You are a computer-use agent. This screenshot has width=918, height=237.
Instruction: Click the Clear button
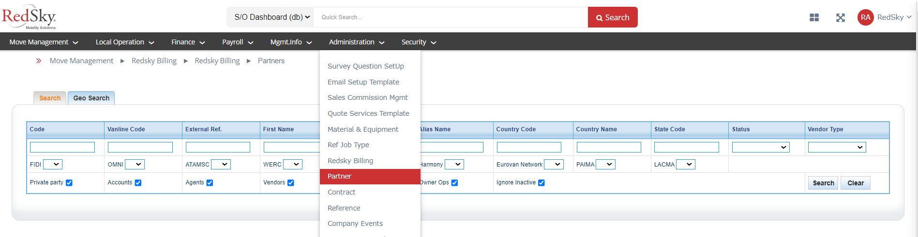(856, 183)
